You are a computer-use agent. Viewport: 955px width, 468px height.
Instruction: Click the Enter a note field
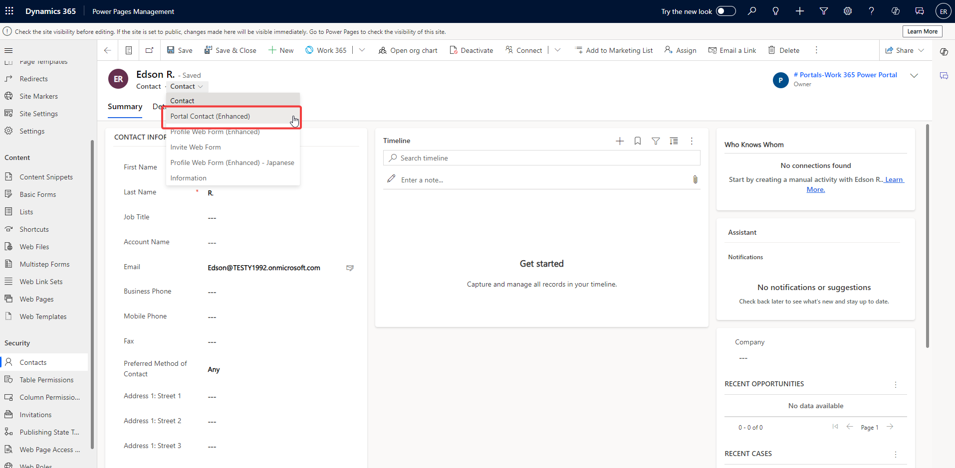pyautogui.click(x=542, y=180)
